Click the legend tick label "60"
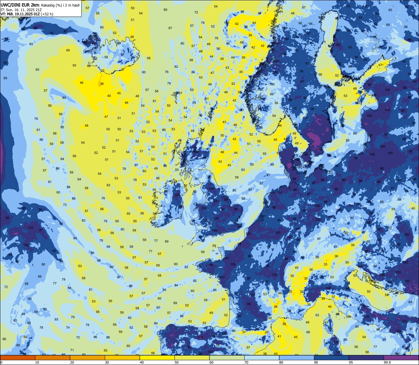The image size is (419, 365). pos(211,362)
